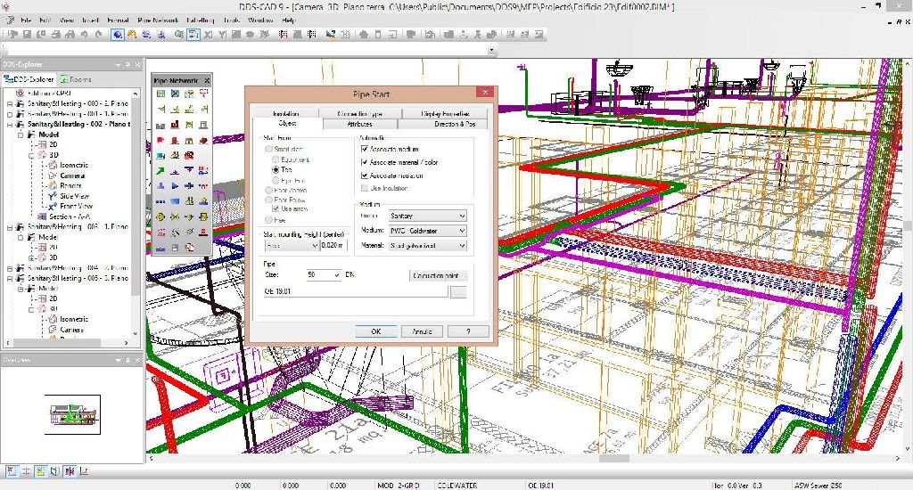Open the Isometric view in the 3D tree
The image size is (913, 490).
pyautogui.click(x=74, y=166)
